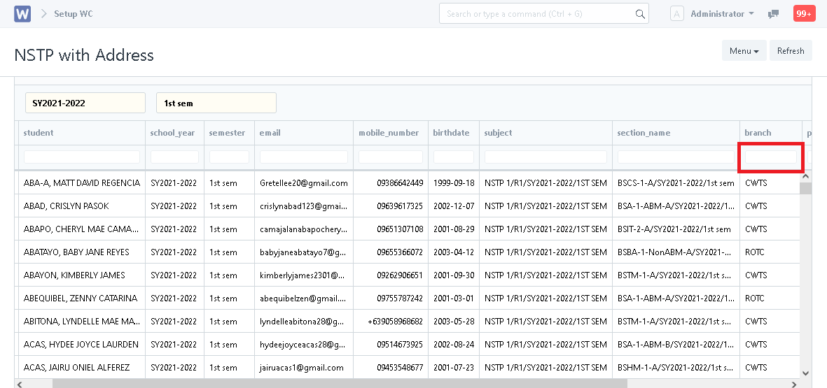
Task: Click birthdate 2003-04-12
Action: tap(454, 252)
